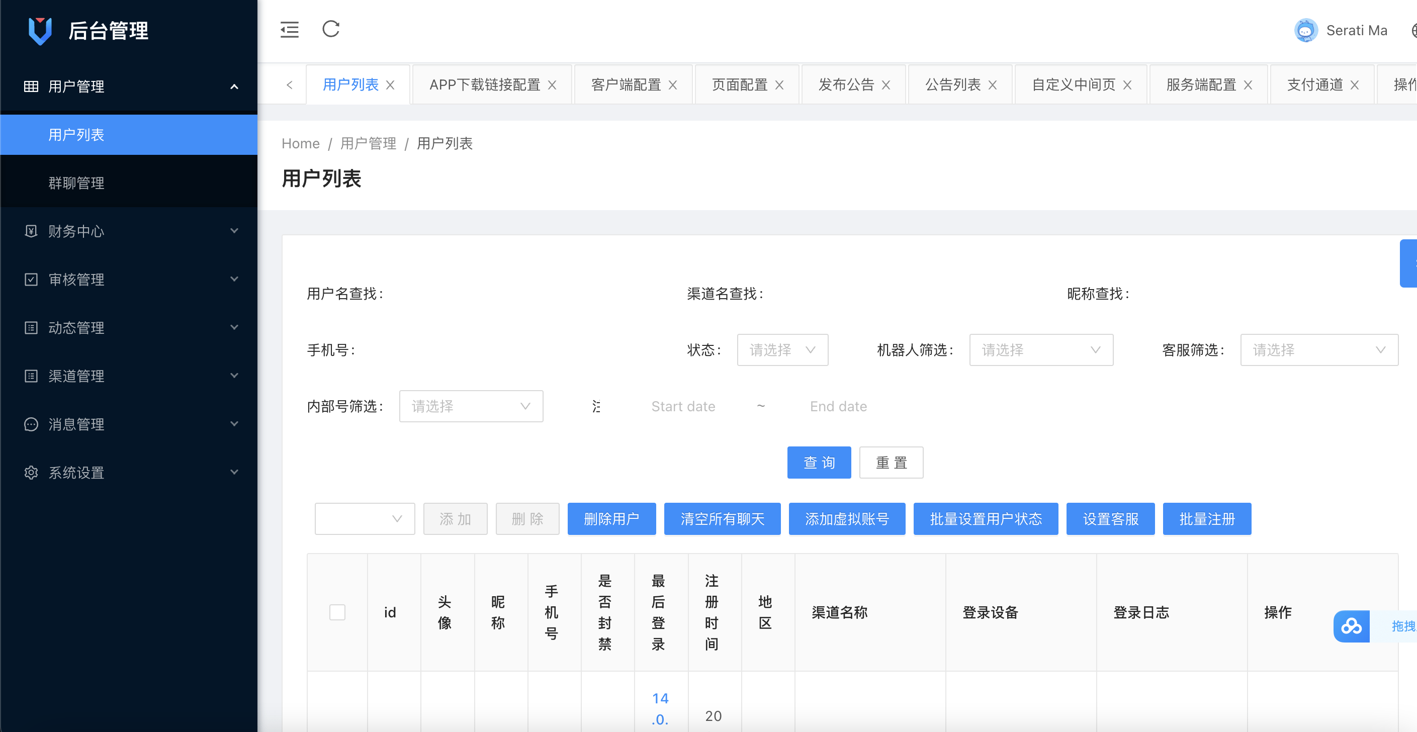Screen dimensions: 1417x732
Task: Click the 批量注册 button
Action: (1207, 519)
